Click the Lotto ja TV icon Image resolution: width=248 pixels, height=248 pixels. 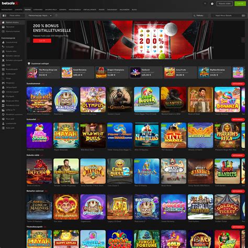tap(3, 110)
